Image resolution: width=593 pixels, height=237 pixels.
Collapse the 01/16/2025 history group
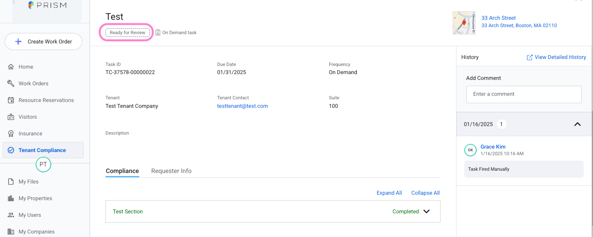577,124
